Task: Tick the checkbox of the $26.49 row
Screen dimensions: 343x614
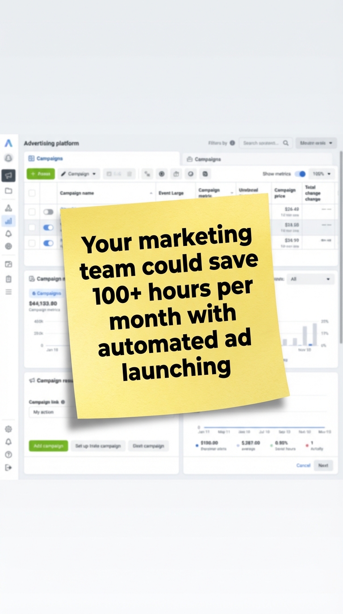Action: (32, 212)
